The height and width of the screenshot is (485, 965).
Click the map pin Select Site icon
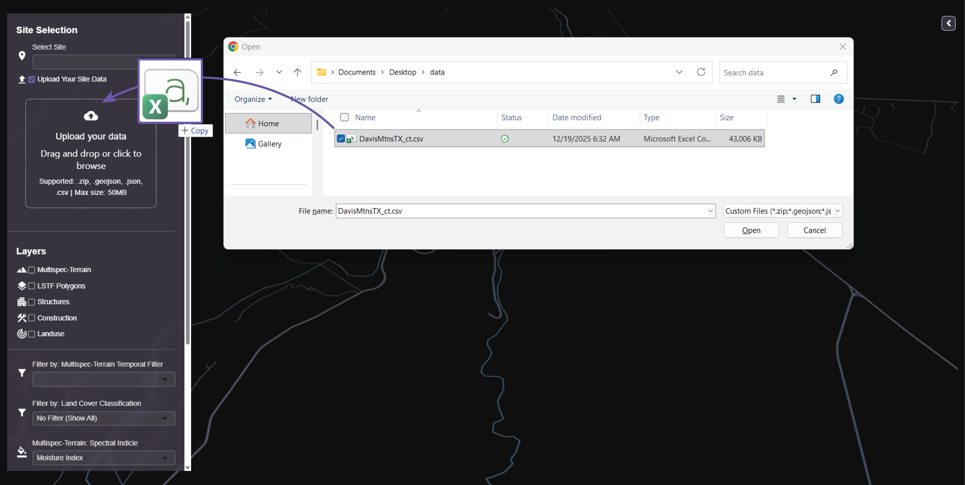pos(22,56)
